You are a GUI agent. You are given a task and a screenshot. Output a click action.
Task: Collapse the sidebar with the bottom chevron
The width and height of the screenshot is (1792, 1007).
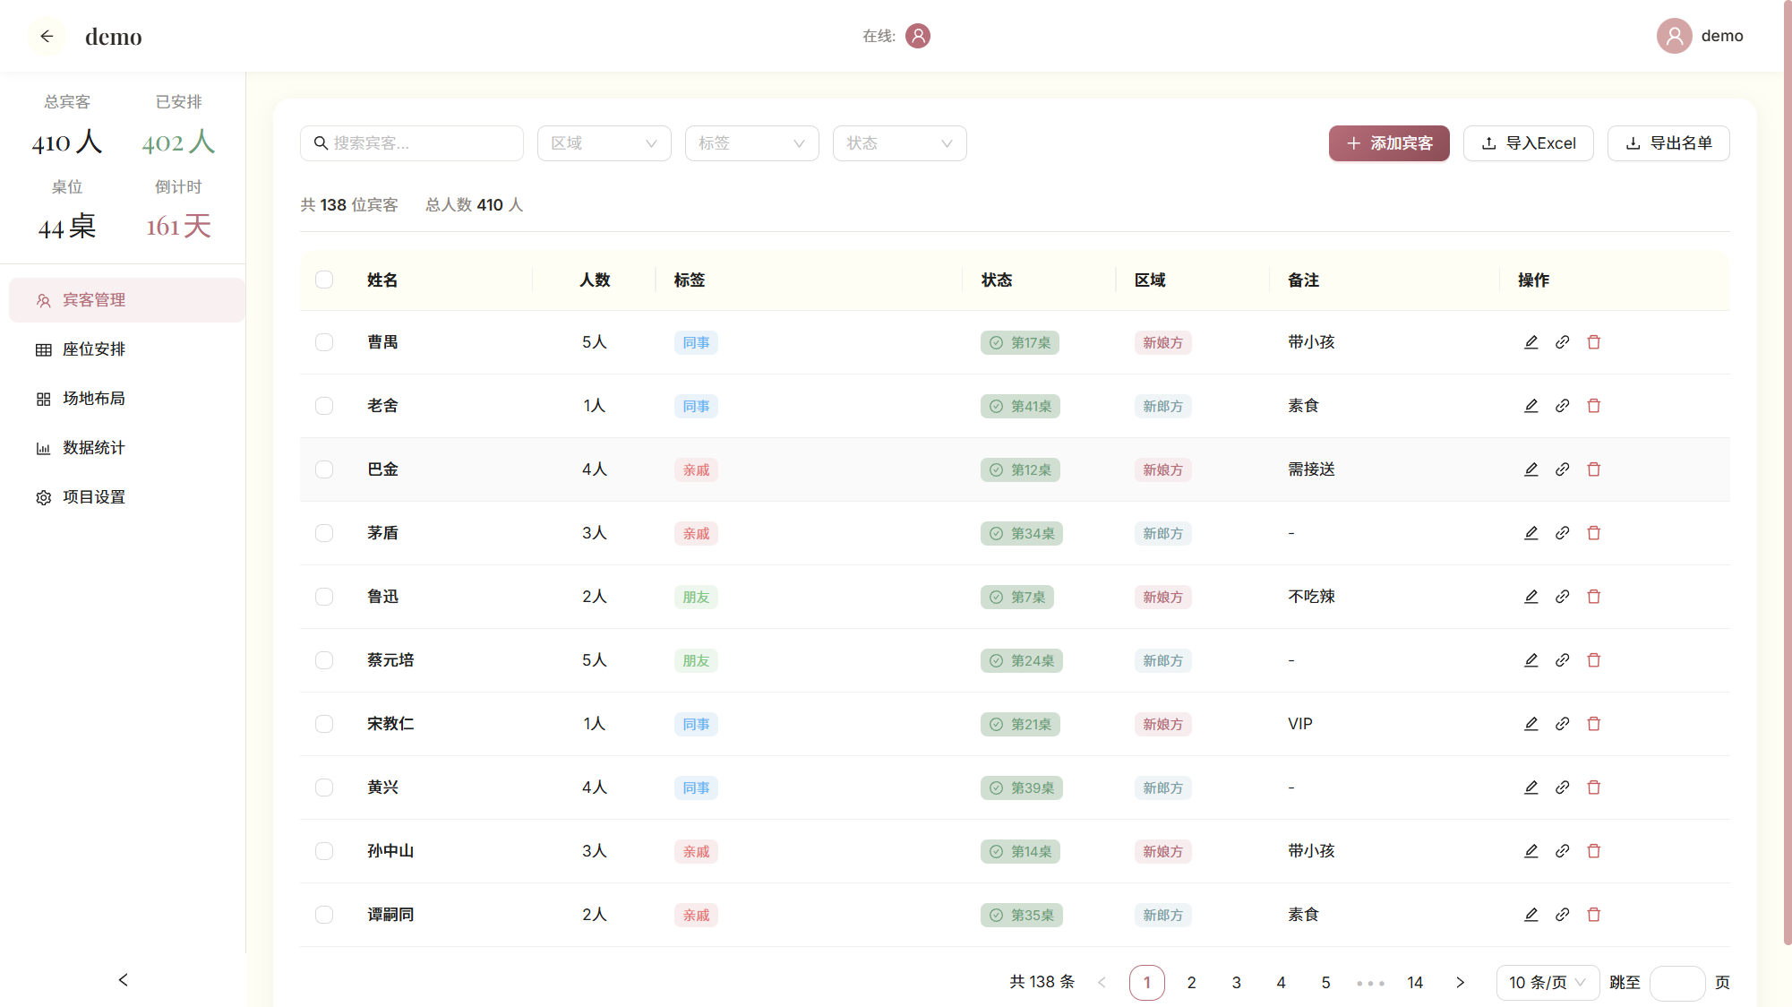pyautogui.click(x=123, y=980)
